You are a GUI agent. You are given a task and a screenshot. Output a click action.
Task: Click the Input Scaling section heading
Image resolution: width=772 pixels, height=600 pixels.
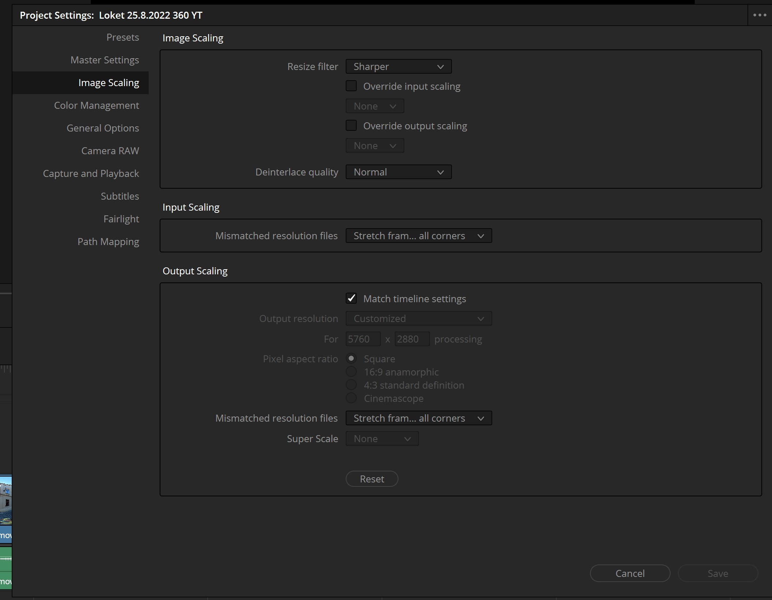(x=191, y=207)
